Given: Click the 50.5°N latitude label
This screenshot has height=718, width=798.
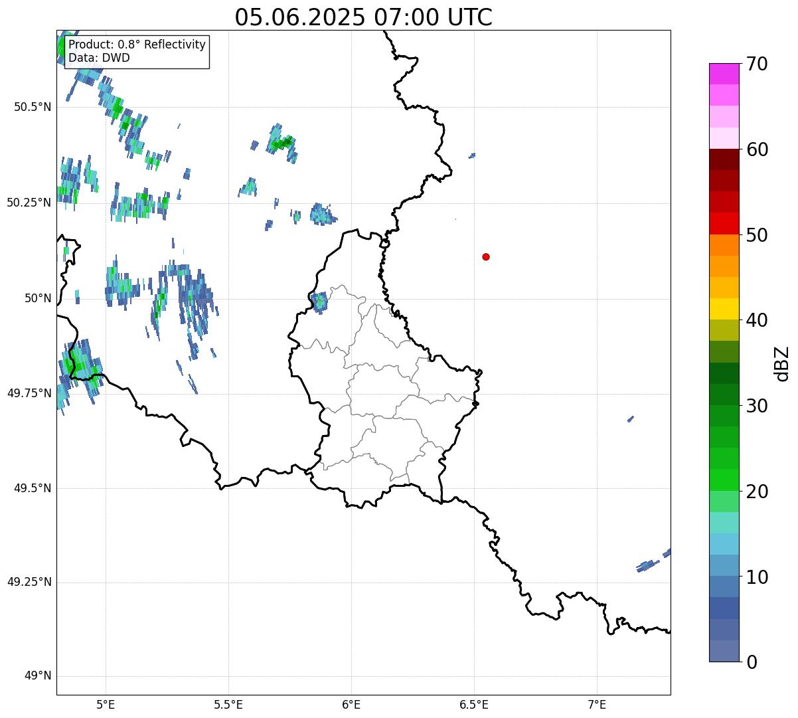Looking at the screenshot, I should tap(32, 107).
